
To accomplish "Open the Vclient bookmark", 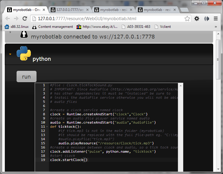I will 163,27.
